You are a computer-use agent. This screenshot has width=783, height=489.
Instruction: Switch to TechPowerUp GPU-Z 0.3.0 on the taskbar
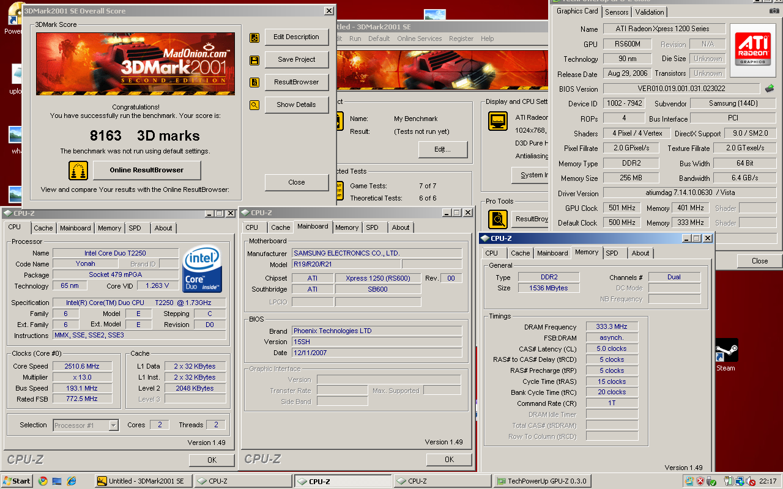[x=543, y=481]
